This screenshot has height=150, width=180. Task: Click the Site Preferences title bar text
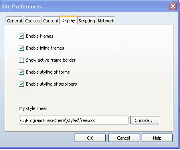tap(22, 6)
